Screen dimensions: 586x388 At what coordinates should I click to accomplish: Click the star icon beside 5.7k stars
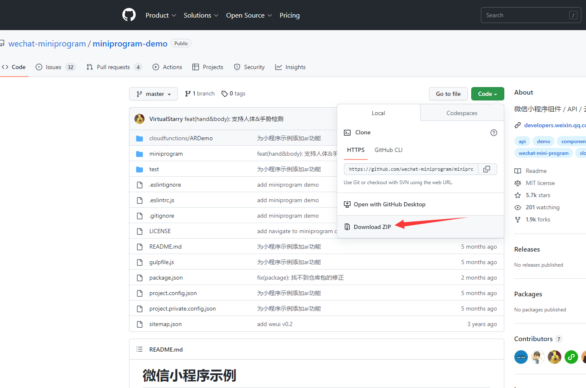click(518, 195)
